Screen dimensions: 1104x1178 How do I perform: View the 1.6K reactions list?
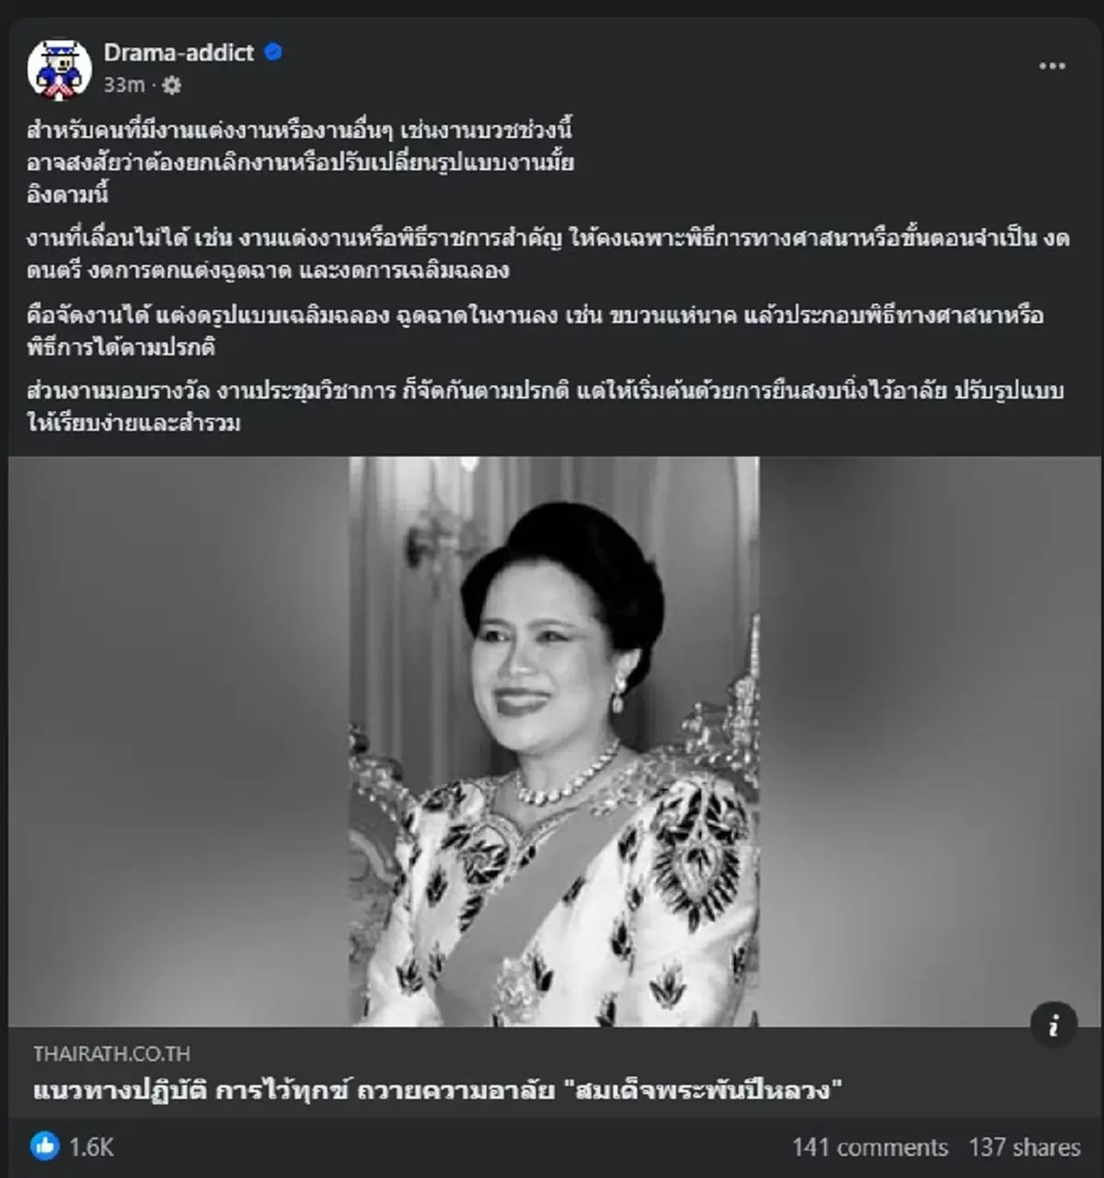[91, 1147]
